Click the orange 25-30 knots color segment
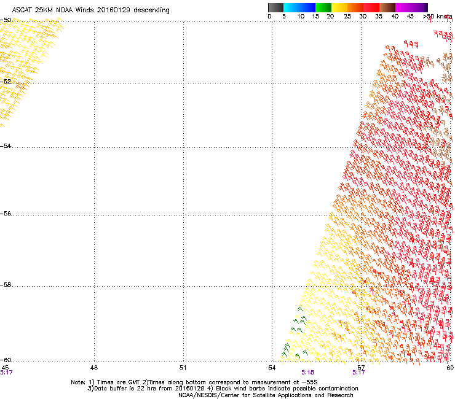This screenshot has width=455, height=399. coord(355,7)
